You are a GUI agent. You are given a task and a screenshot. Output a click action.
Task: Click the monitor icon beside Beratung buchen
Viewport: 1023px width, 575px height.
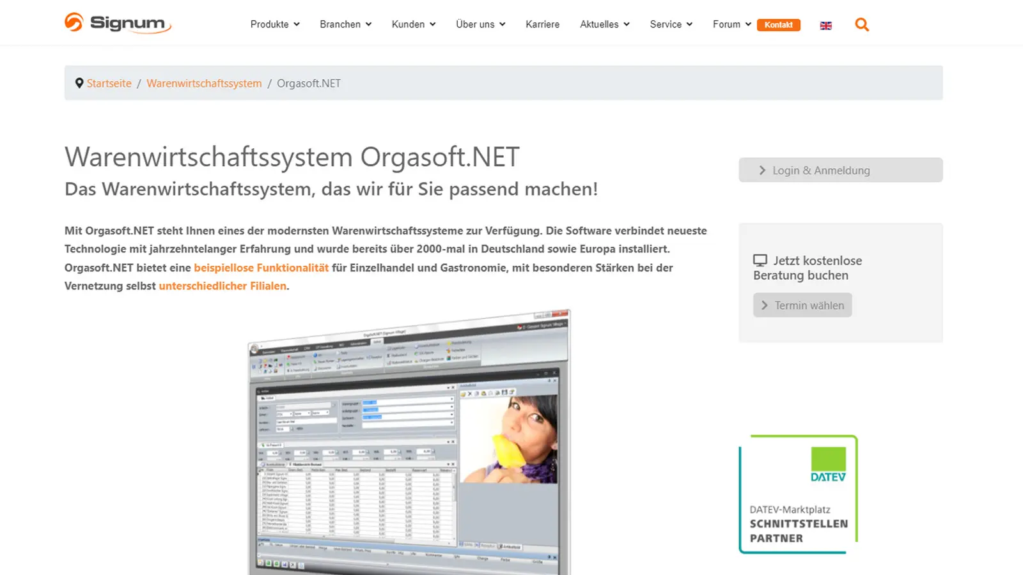coord(760,261)
